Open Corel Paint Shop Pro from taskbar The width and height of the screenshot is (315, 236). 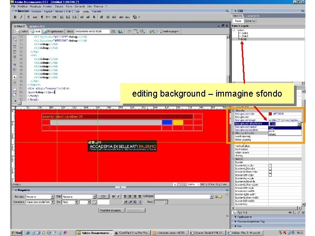pos(132,233)
